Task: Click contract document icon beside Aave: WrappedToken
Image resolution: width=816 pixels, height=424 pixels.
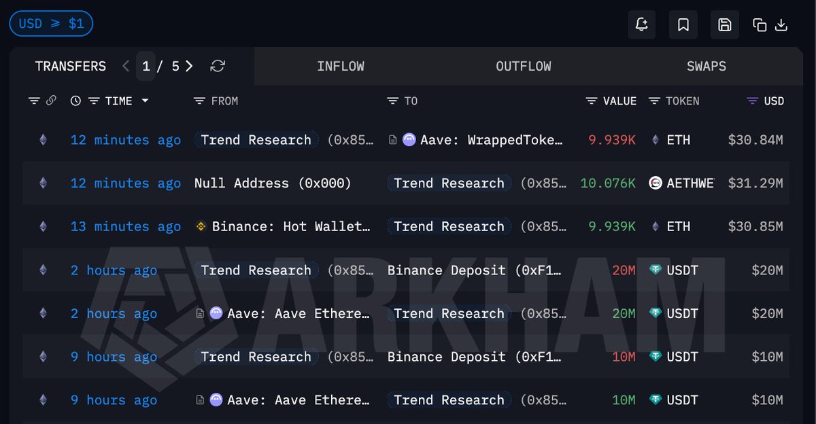Action: 393,140
